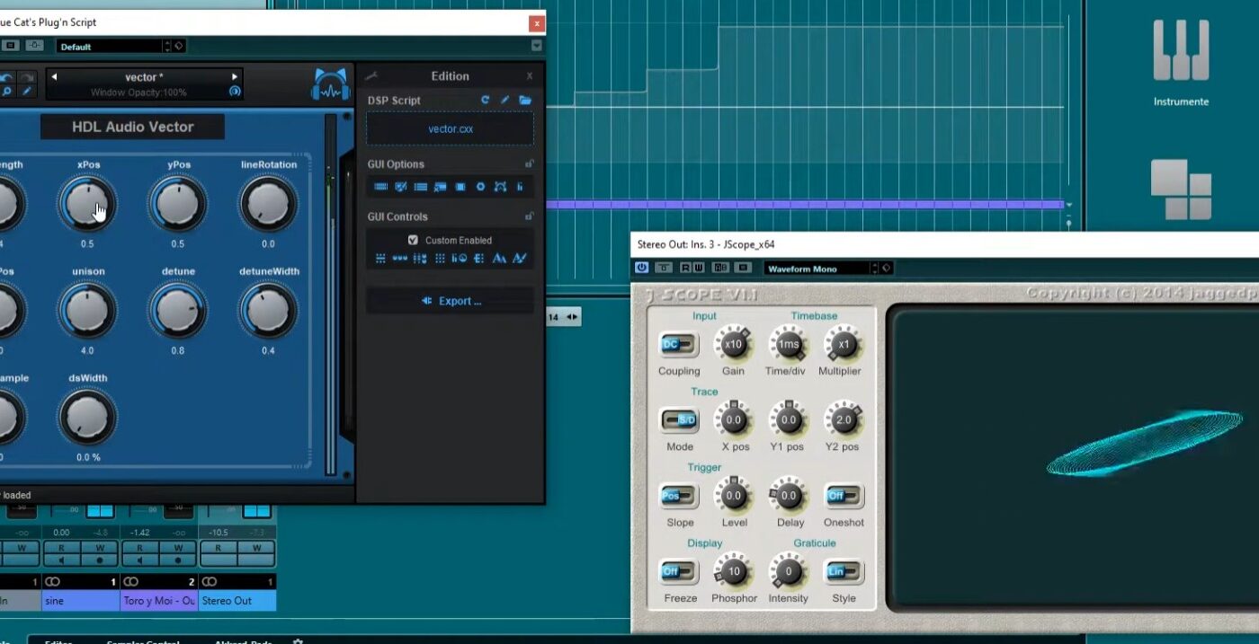Go to next preset after vector

point(235,77)
